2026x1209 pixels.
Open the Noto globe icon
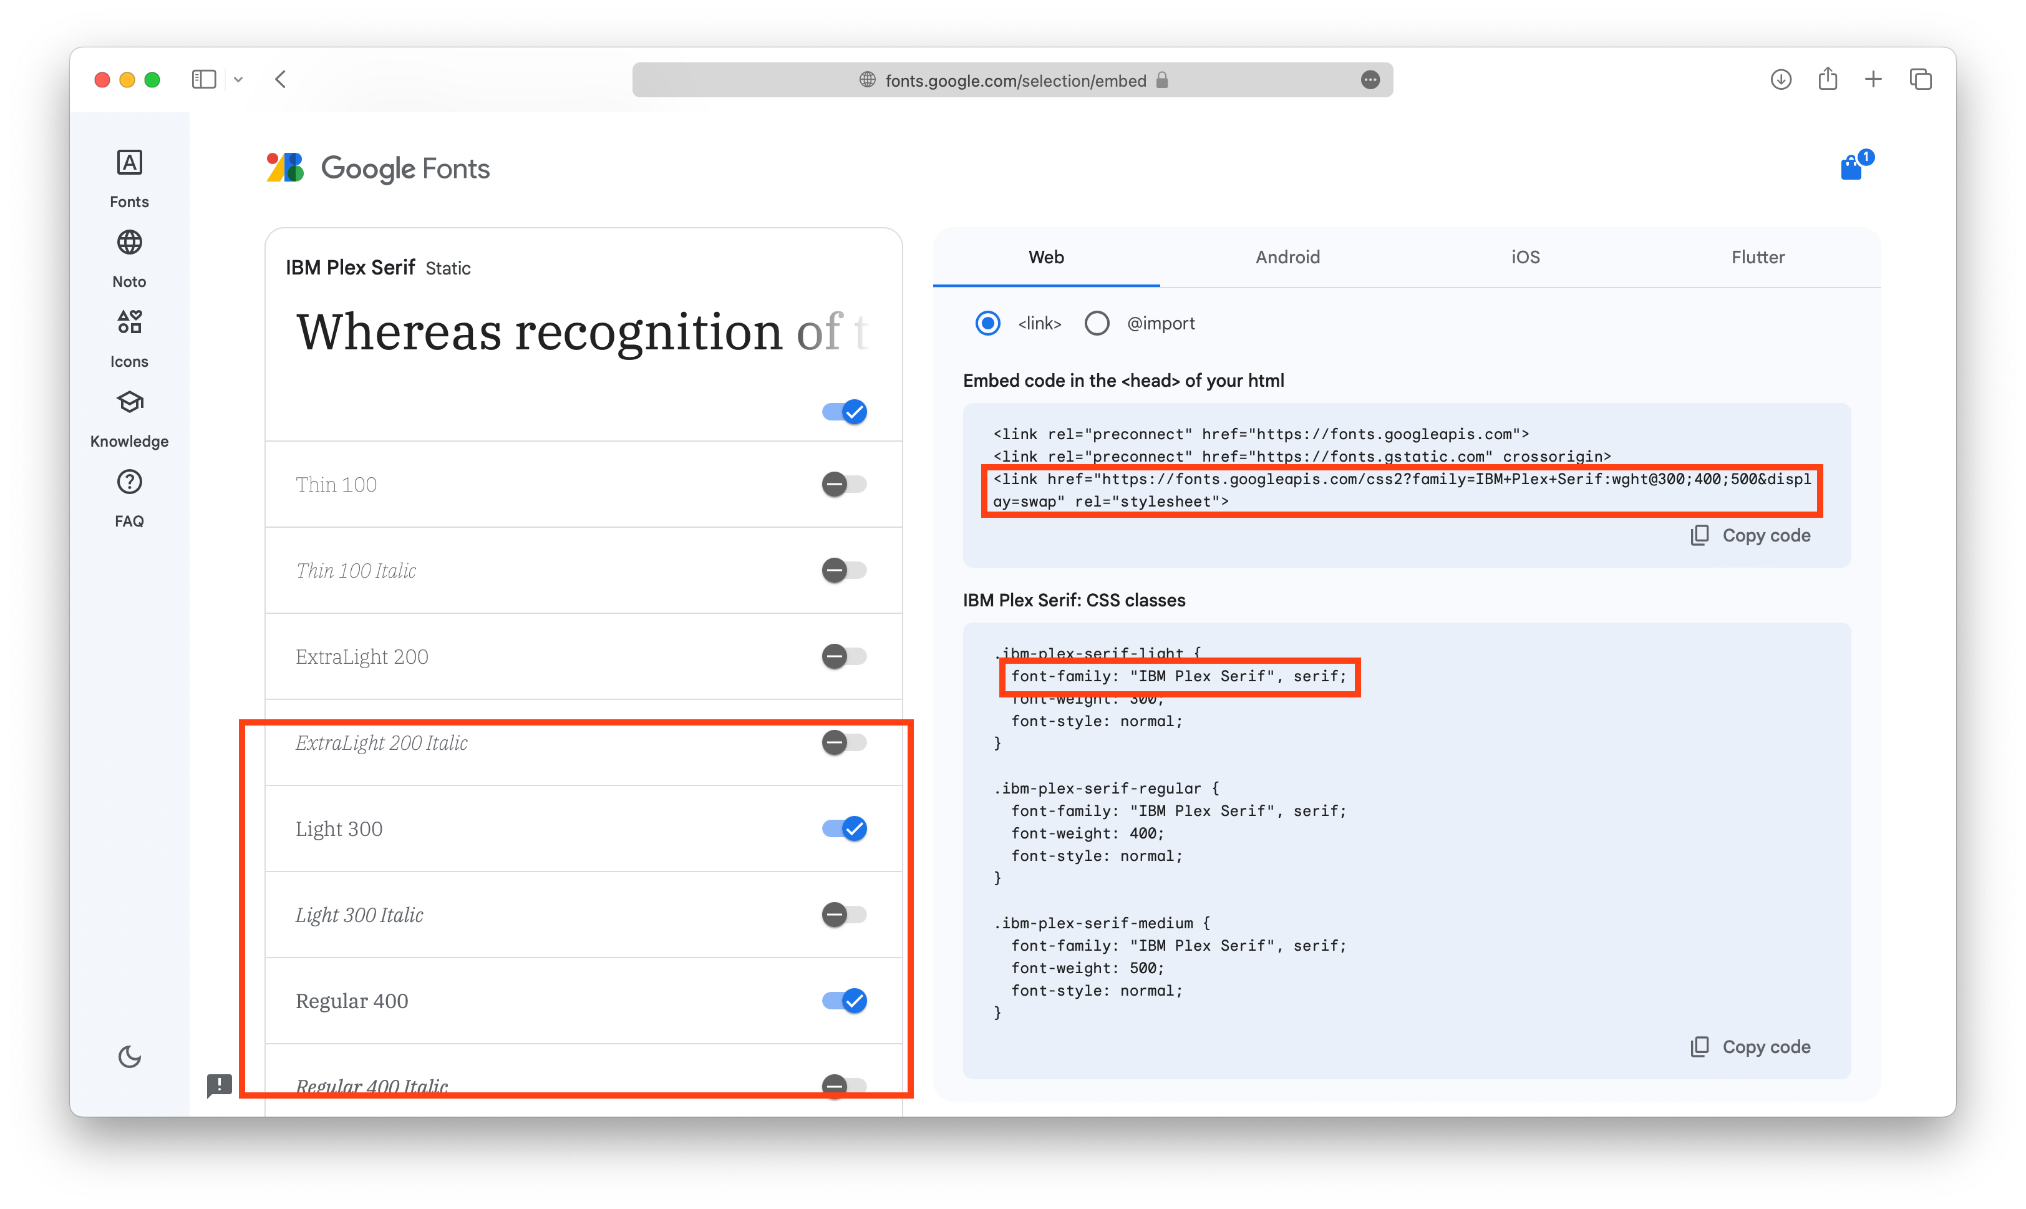pos(128,243)
